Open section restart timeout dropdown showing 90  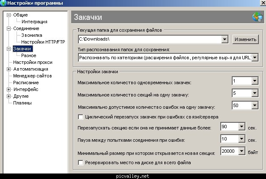click(241, 127)
